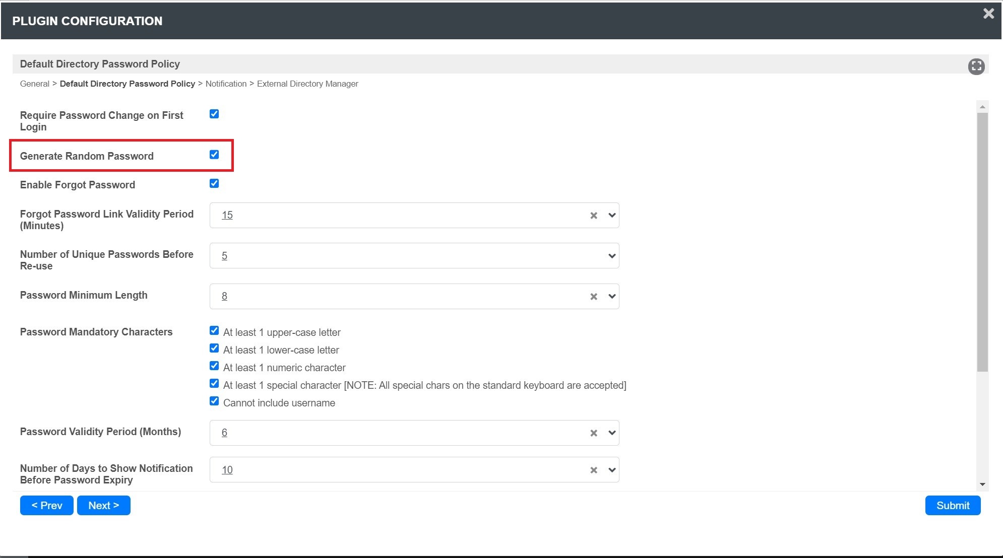Toggle the Generate Random Password checkbox
Image resolution: width=1003 pixels, height=558 pixels.
pos(214,155)
